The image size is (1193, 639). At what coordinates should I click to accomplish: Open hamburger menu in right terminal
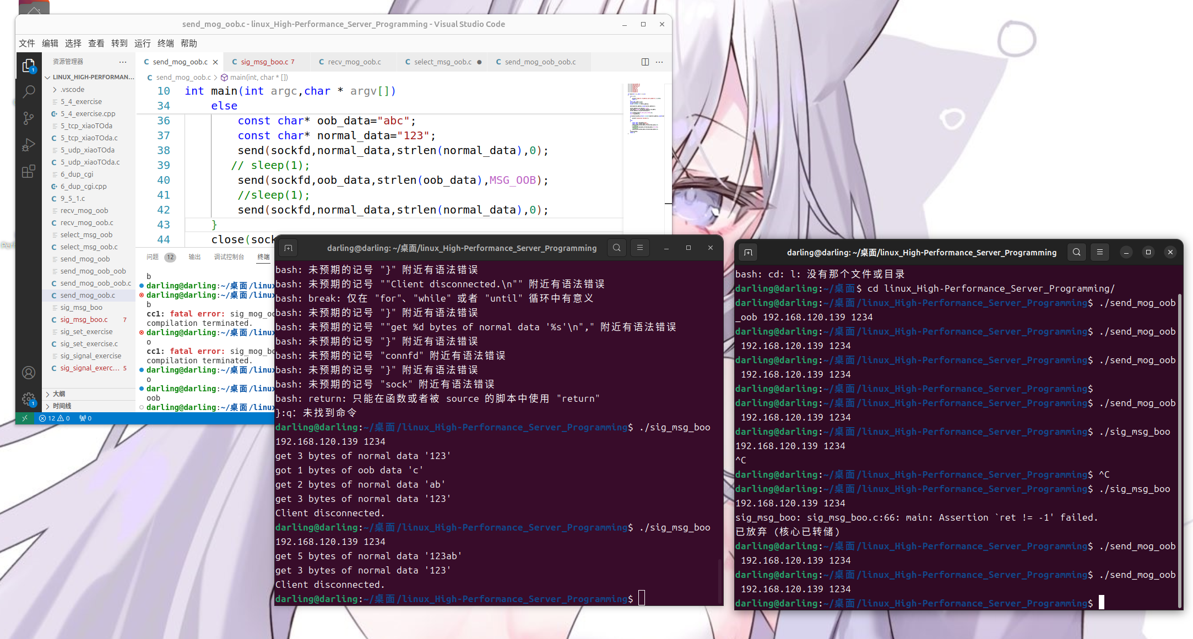1100,253
